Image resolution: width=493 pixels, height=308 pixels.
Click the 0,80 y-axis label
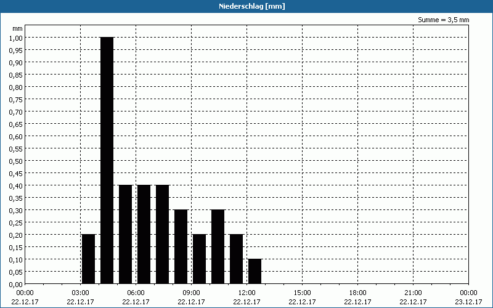coord(16,87)
